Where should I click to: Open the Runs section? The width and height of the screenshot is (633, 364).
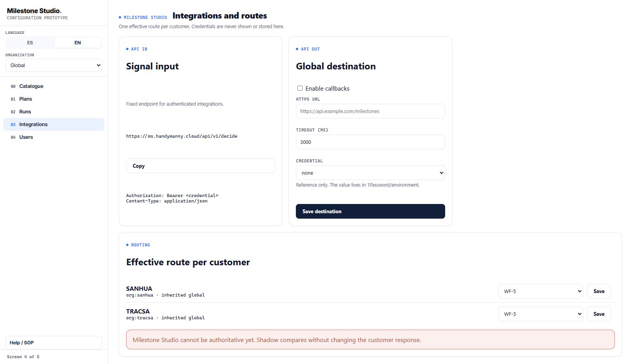tap(54, 112)
